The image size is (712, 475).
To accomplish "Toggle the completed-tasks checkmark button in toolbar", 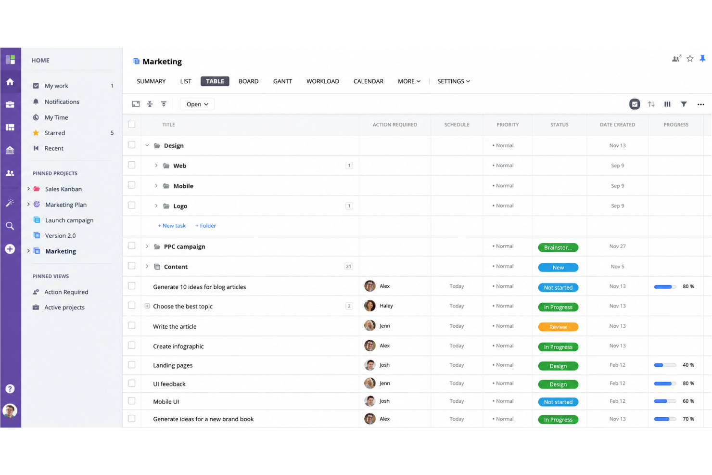I will click(x=635, y=104).
